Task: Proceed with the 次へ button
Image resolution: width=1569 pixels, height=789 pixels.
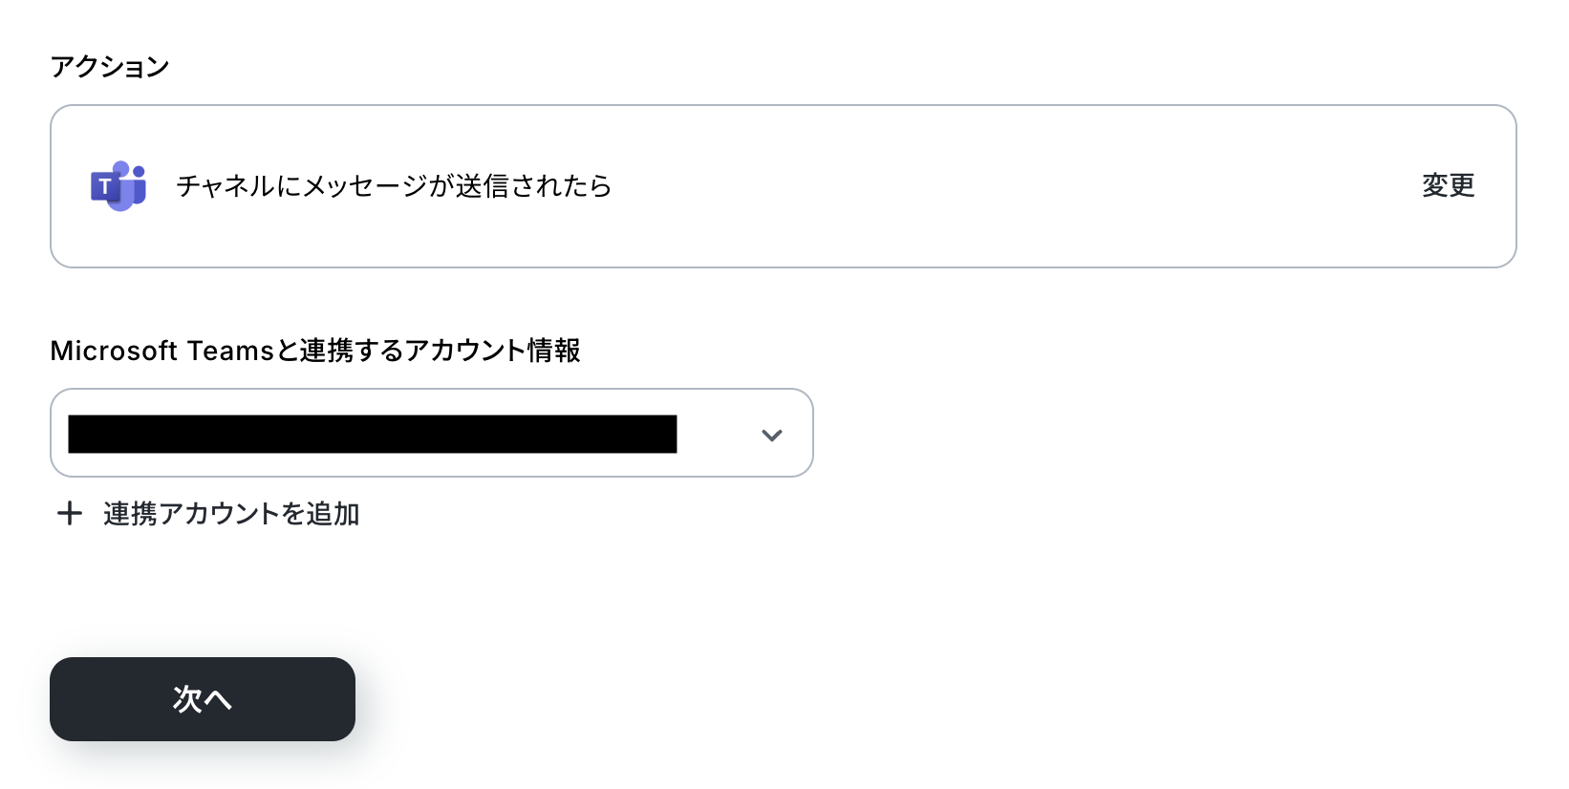Action: click(x=203, y=699)
